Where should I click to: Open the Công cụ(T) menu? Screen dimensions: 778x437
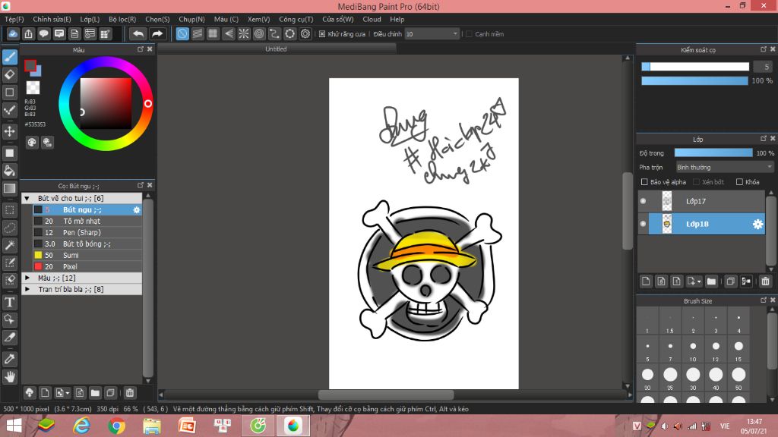296,19
